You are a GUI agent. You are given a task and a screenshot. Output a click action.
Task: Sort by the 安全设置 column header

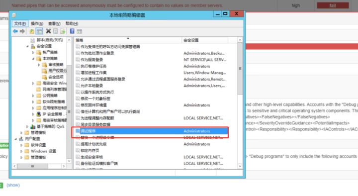tap(205, 40)
